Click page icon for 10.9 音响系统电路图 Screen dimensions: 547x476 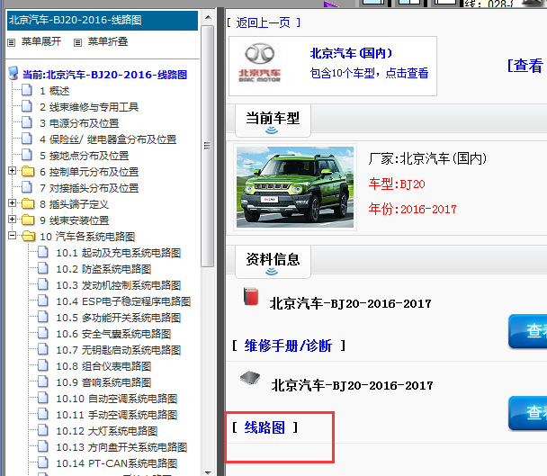click(x=43, y=382)
